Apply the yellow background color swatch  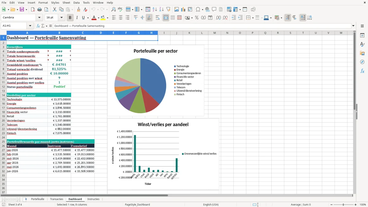(103, 18)
